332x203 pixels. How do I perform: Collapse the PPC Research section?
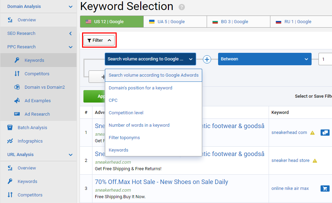point(71,47)
